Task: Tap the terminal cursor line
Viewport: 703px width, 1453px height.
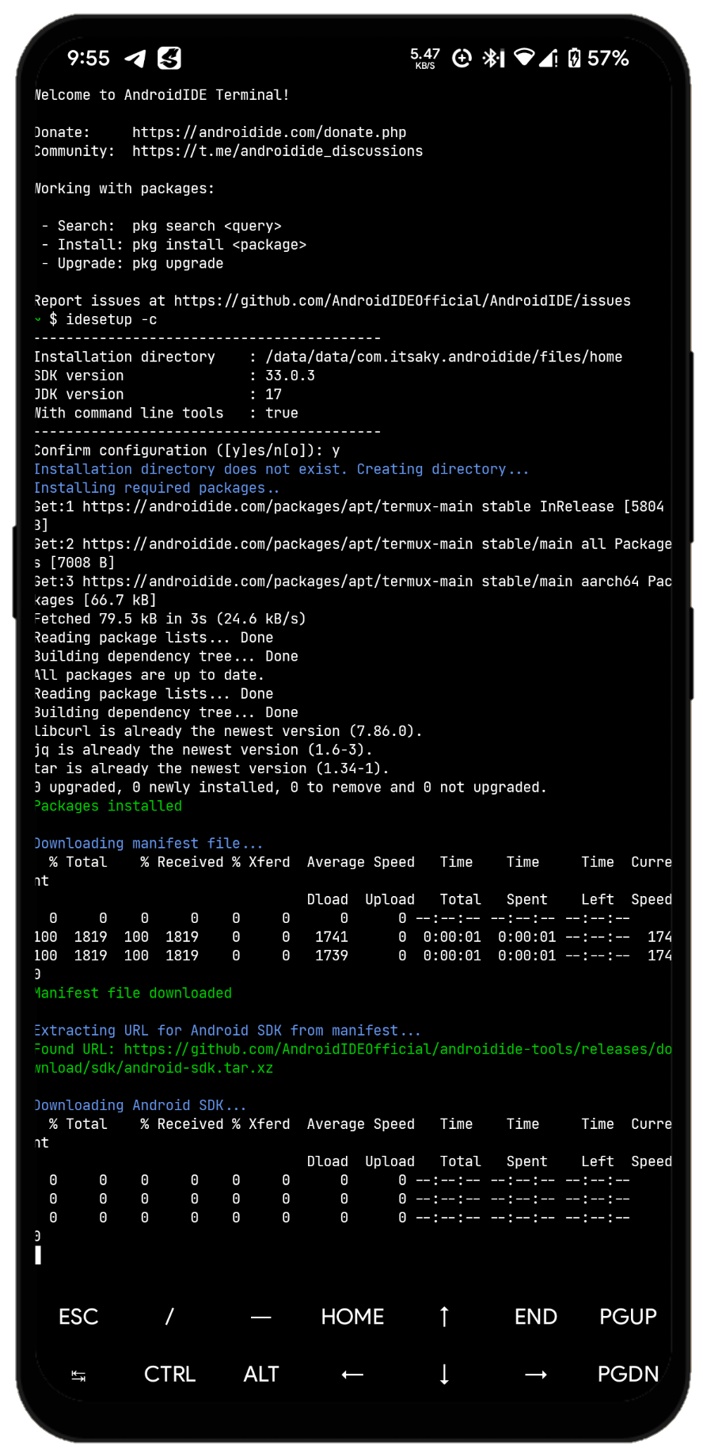Action: 38,1255
